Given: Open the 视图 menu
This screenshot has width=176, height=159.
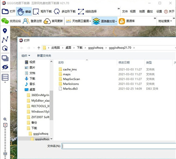Looking at the screenshot, I should click(133, 12).
